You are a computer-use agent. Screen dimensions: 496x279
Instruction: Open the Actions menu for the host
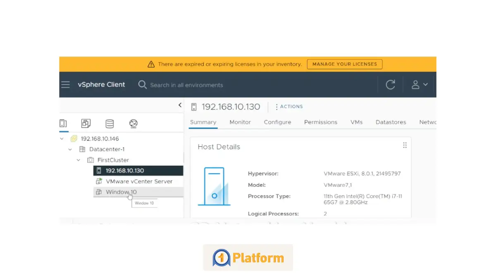click(x=289, y=107)
